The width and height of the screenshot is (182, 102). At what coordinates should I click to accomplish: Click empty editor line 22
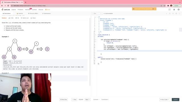tap(139, 51)
